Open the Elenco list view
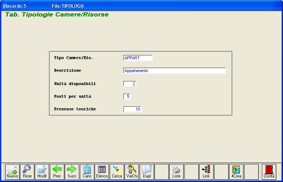 [x=102, y=171]
